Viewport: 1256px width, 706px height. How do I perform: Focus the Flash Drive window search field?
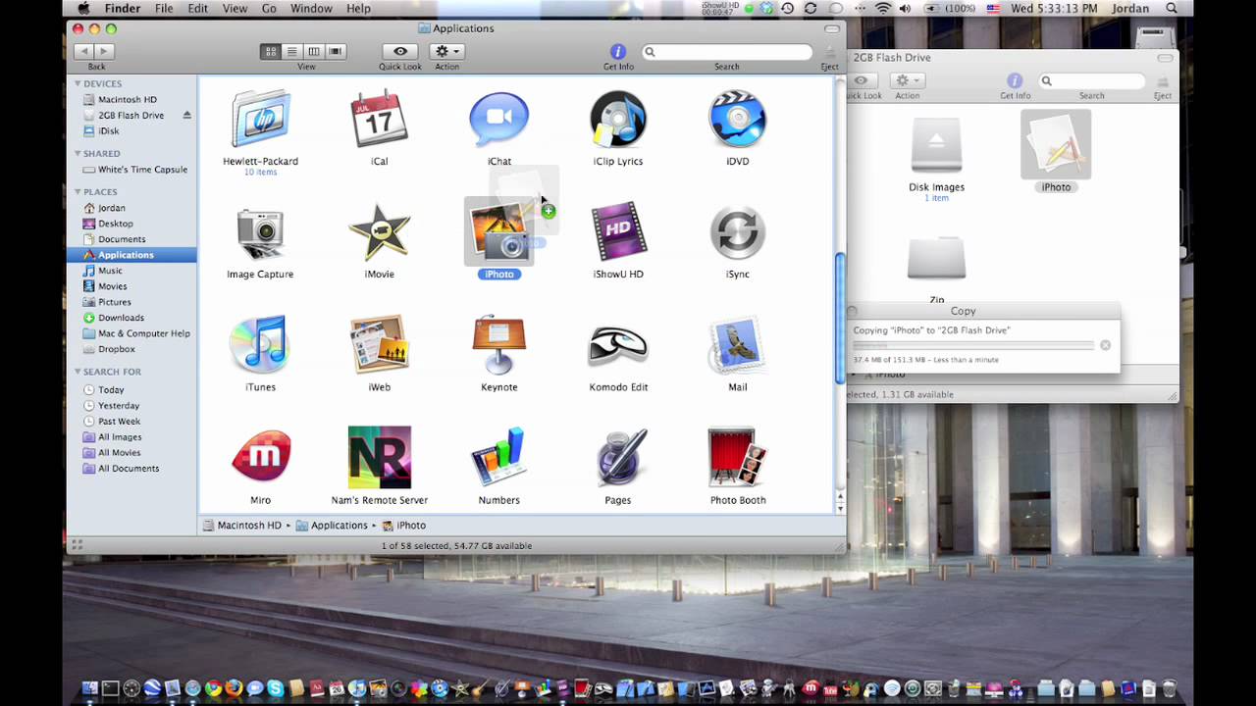coord(1092,80)
